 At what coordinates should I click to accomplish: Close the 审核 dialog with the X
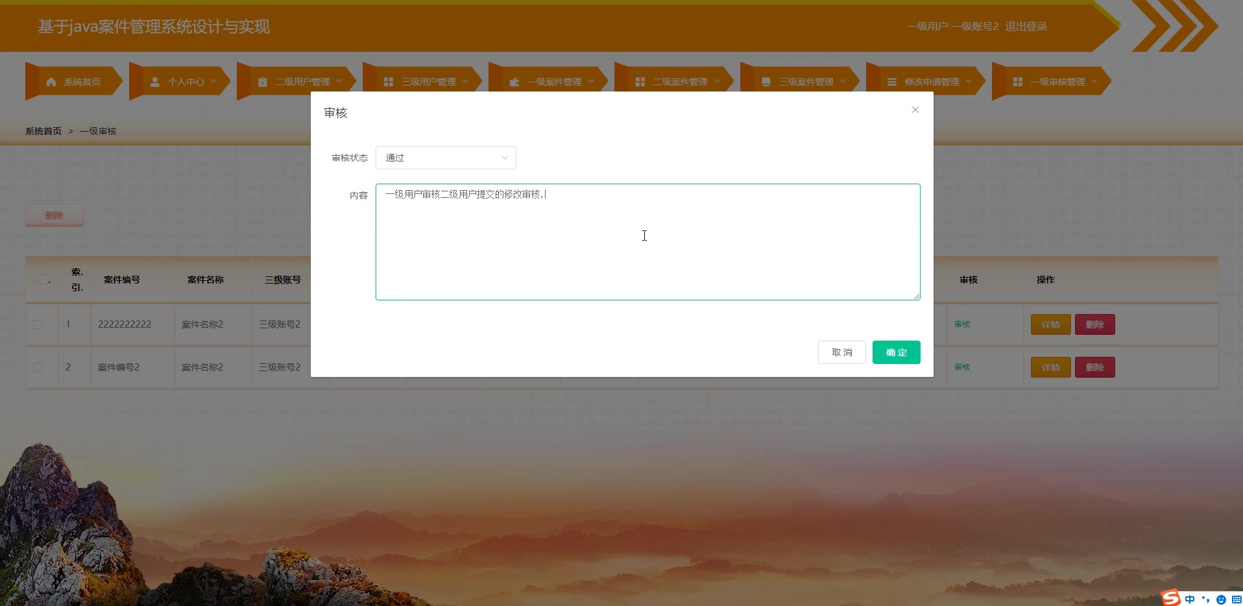(915, 110)
